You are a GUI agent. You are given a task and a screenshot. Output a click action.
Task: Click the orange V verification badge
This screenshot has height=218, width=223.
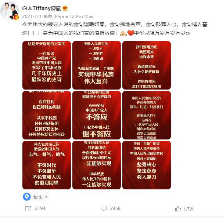pyautogui.click(x=16, y=17)
